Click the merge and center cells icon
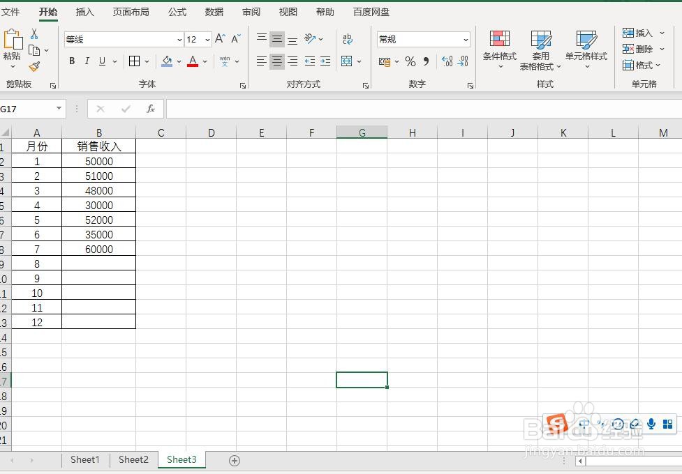 348,62
